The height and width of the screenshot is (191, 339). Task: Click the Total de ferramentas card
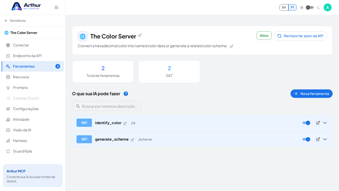(x=103, y=72)
